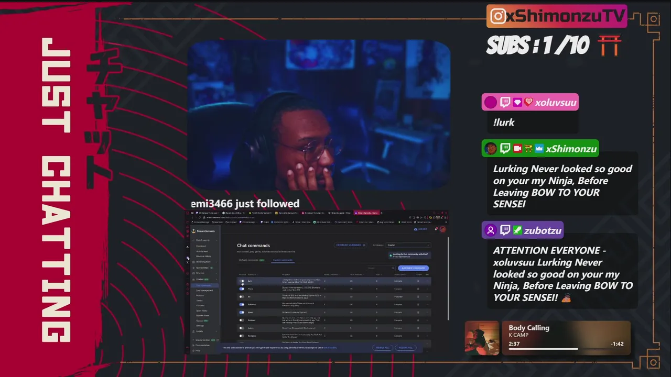Select the Custom commands tab
The height and width of the screenshot is (377, 671).
click(283, 260)
